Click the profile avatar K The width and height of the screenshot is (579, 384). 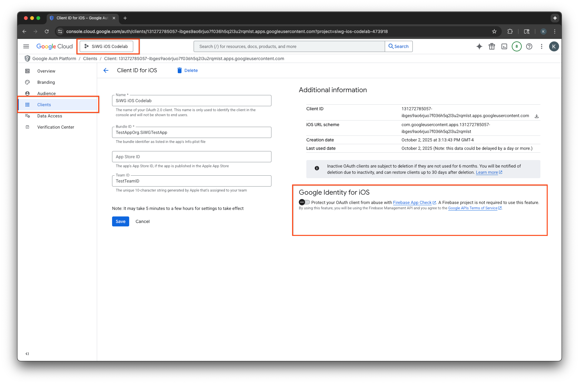click(554, 46)
